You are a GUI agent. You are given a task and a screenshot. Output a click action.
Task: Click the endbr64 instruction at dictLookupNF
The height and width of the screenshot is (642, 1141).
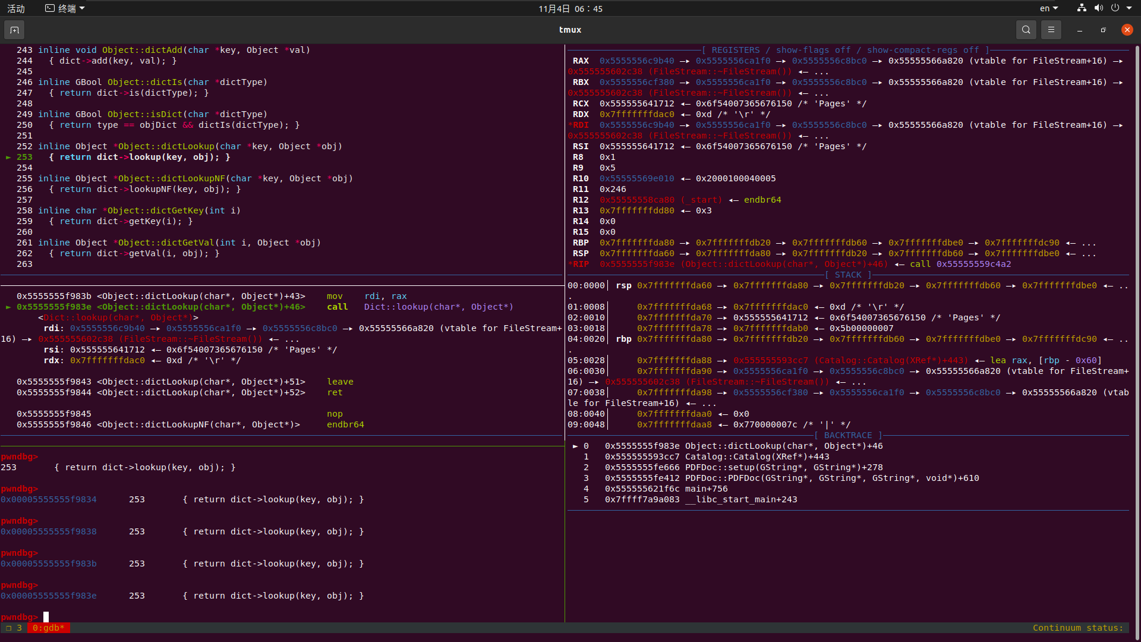point(190,424)
